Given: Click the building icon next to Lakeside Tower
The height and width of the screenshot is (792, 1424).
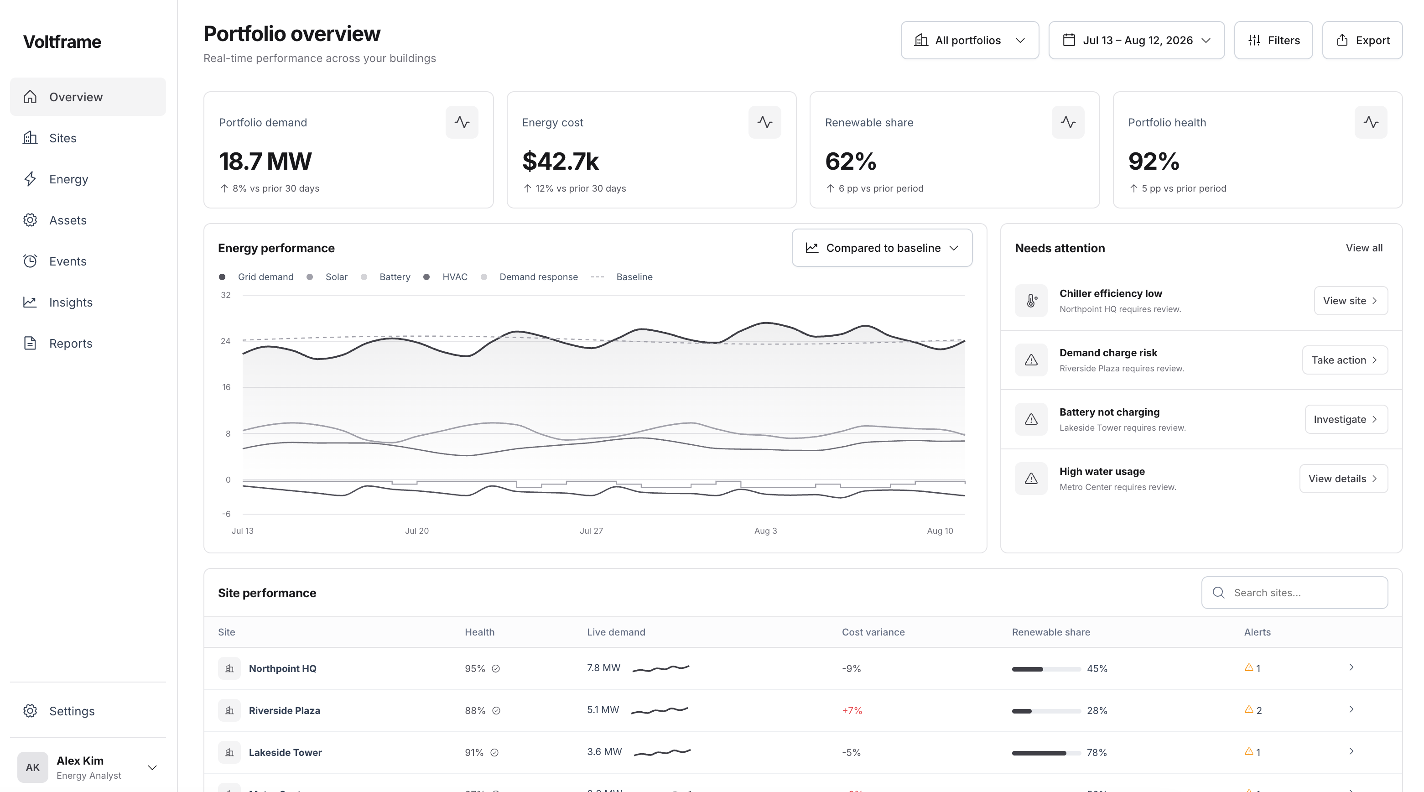Looking at the screenshot, I should [229, 753].
